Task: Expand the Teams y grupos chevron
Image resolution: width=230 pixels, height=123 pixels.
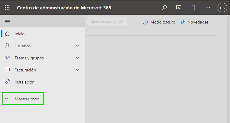Action: point(78,58)
